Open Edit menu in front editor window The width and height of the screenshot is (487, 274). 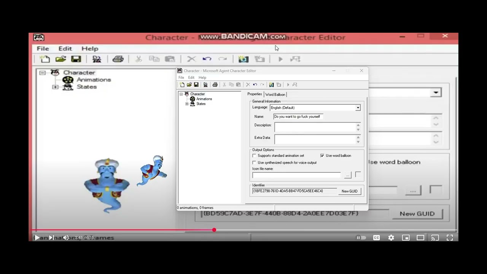pyautogui.click(x=191, y=78)
